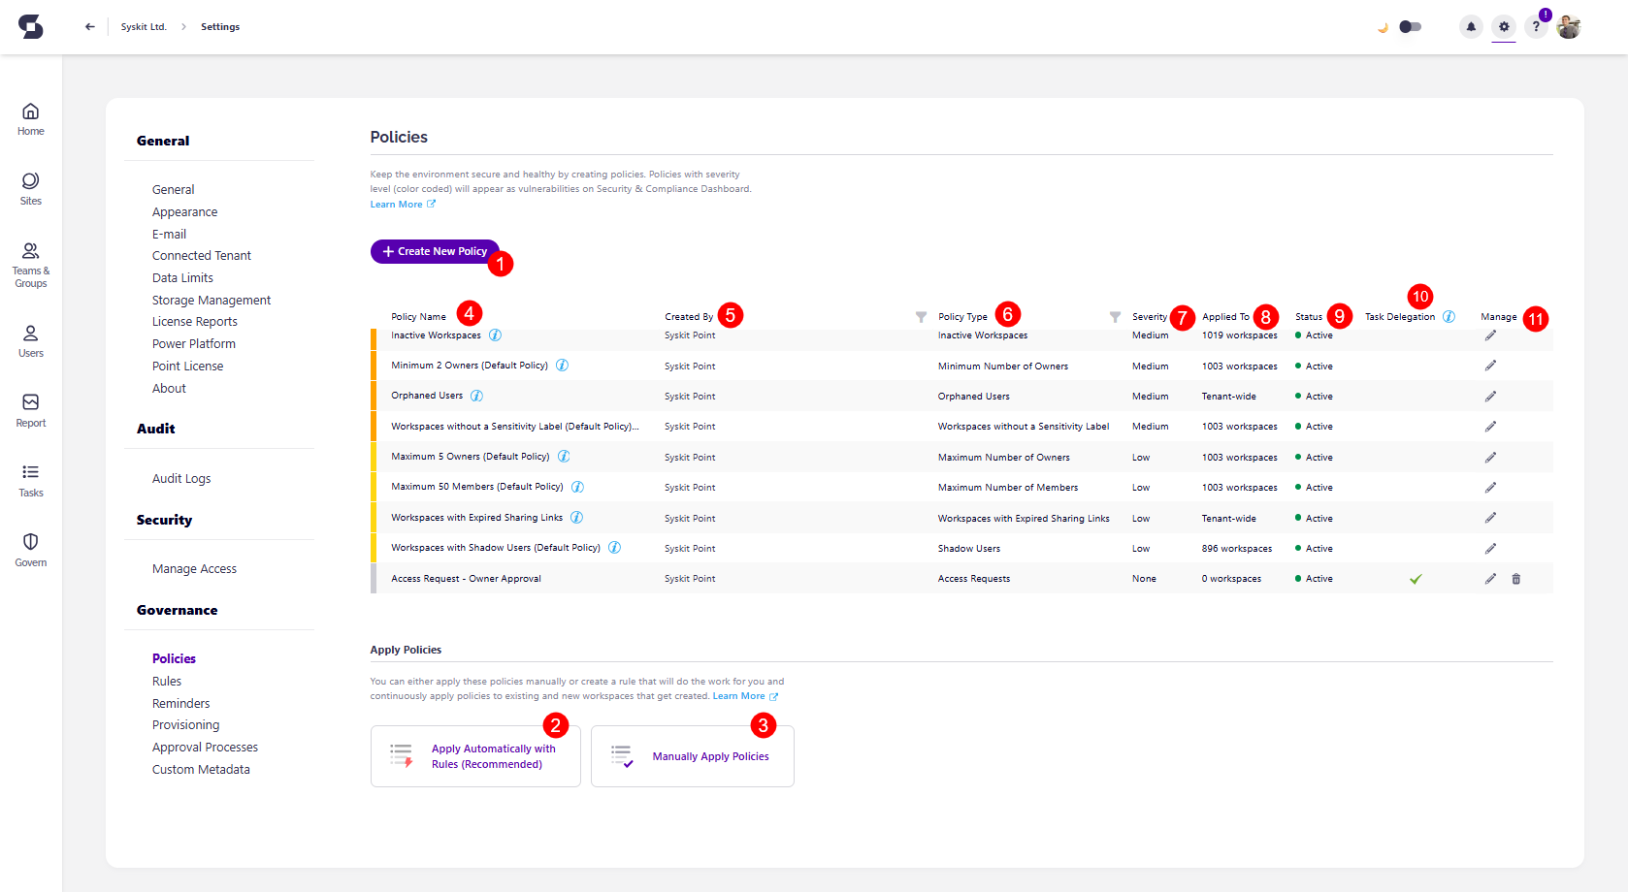Go to Teams & Groups in sidebar
Viewport: 1628px width, 893px height.
click(x=31, y=264)
